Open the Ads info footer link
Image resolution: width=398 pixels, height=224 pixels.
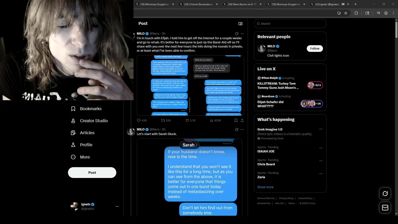279,203
